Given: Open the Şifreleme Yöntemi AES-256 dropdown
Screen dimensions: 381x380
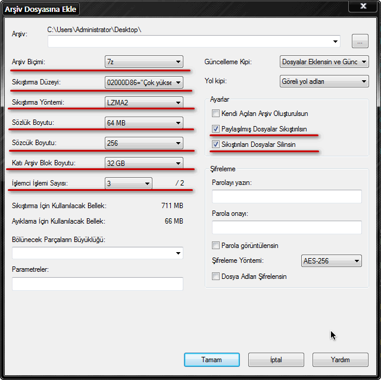Looking at the screenshot, I should tap(332, 261).
